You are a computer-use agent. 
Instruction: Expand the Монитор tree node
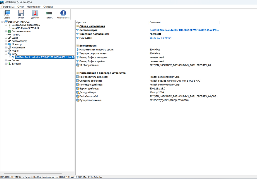coord(6,44)
